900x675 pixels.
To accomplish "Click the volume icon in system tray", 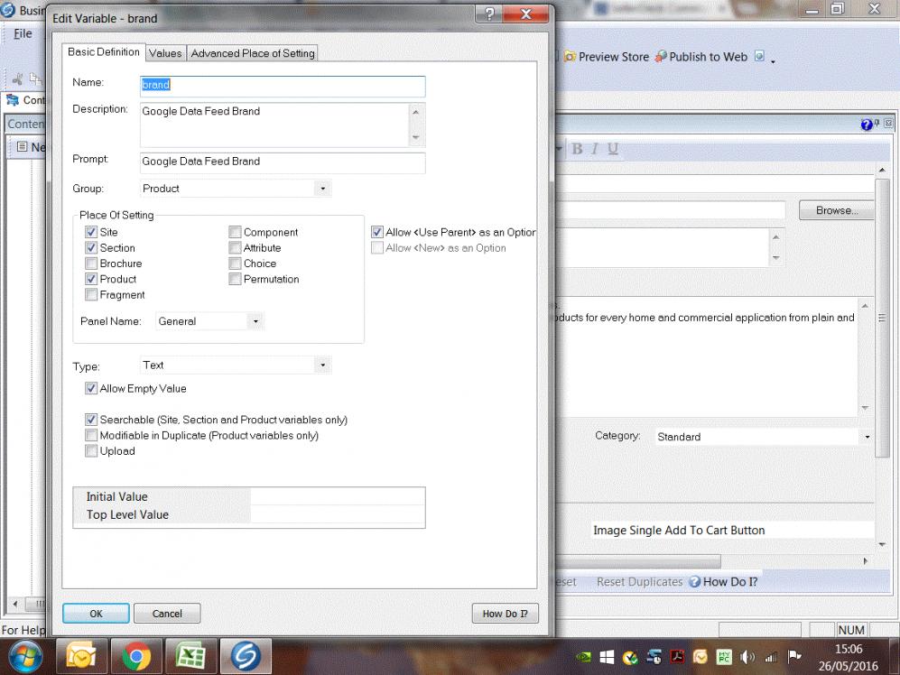I will coord(747,657).
